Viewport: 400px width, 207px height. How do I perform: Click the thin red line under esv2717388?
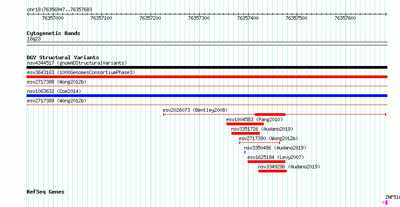[x=207, y=86]
